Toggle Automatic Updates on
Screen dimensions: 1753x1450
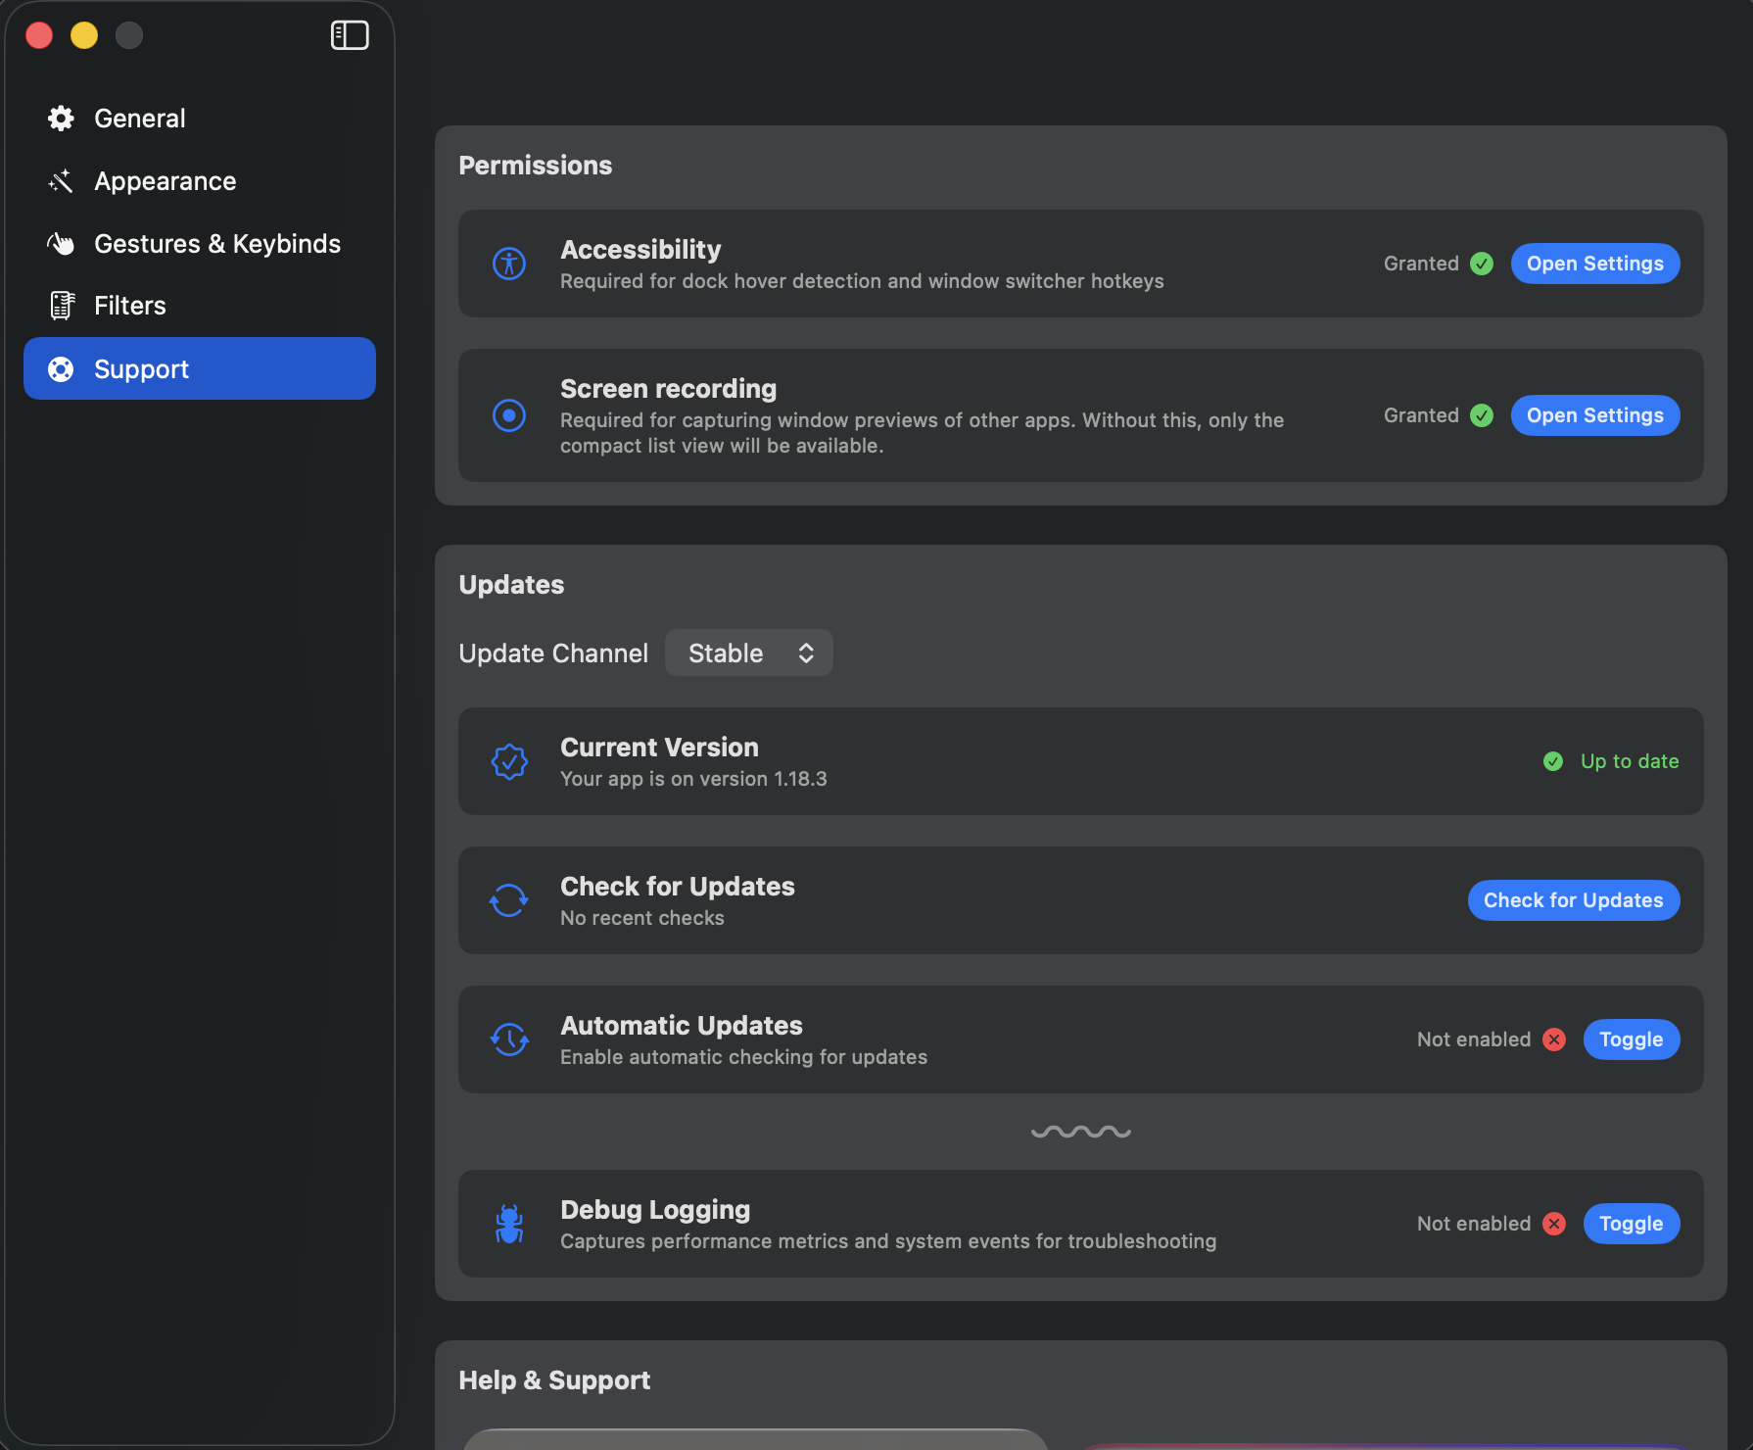1632,1039
